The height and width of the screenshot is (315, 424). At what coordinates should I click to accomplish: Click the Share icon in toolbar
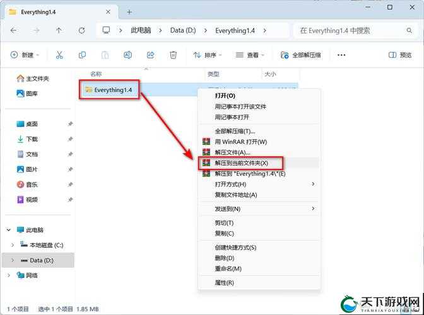150,55
